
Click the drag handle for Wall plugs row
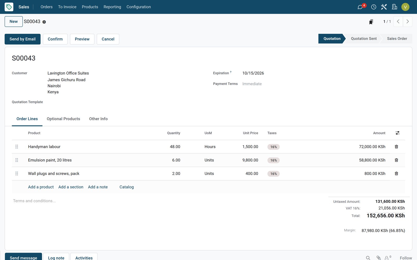tap(17, 173)
